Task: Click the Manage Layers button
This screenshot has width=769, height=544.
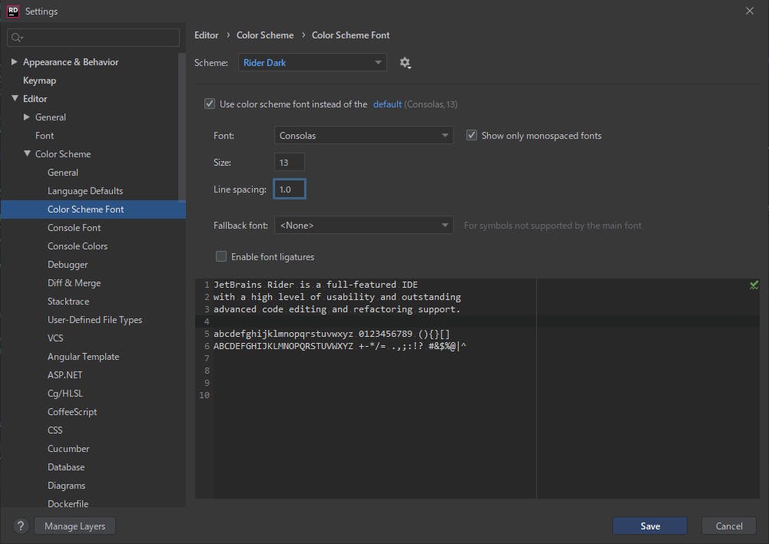Action: pos(75,526)
